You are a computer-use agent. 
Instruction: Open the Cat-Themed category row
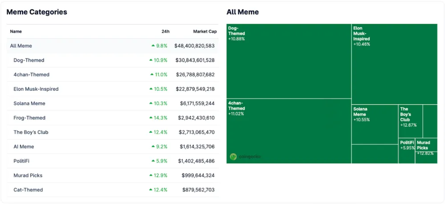tap(28, 190)
